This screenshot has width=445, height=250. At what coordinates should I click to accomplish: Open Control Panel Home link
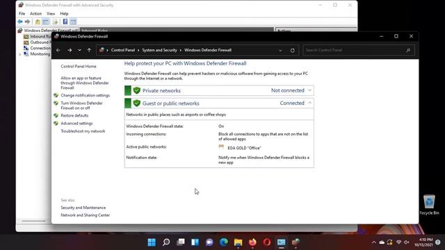click(79, 67)
